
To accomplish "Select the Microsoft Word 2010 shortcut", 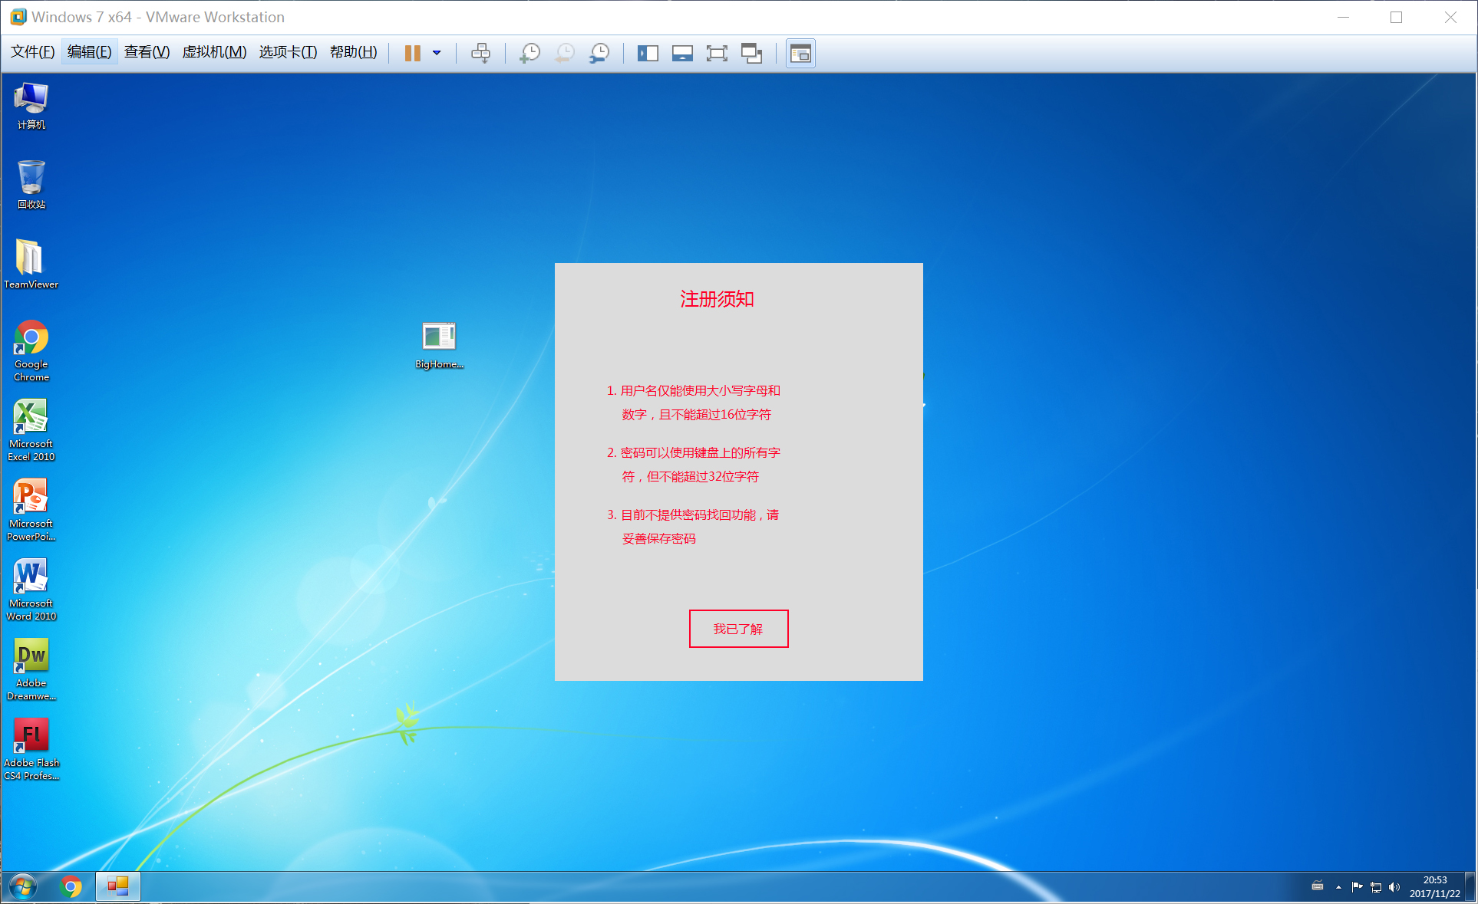I will (31, 590).
